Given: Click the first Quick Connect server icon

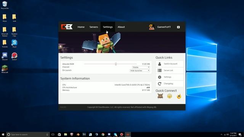Looking at the screenshot, I should (160, 96).
